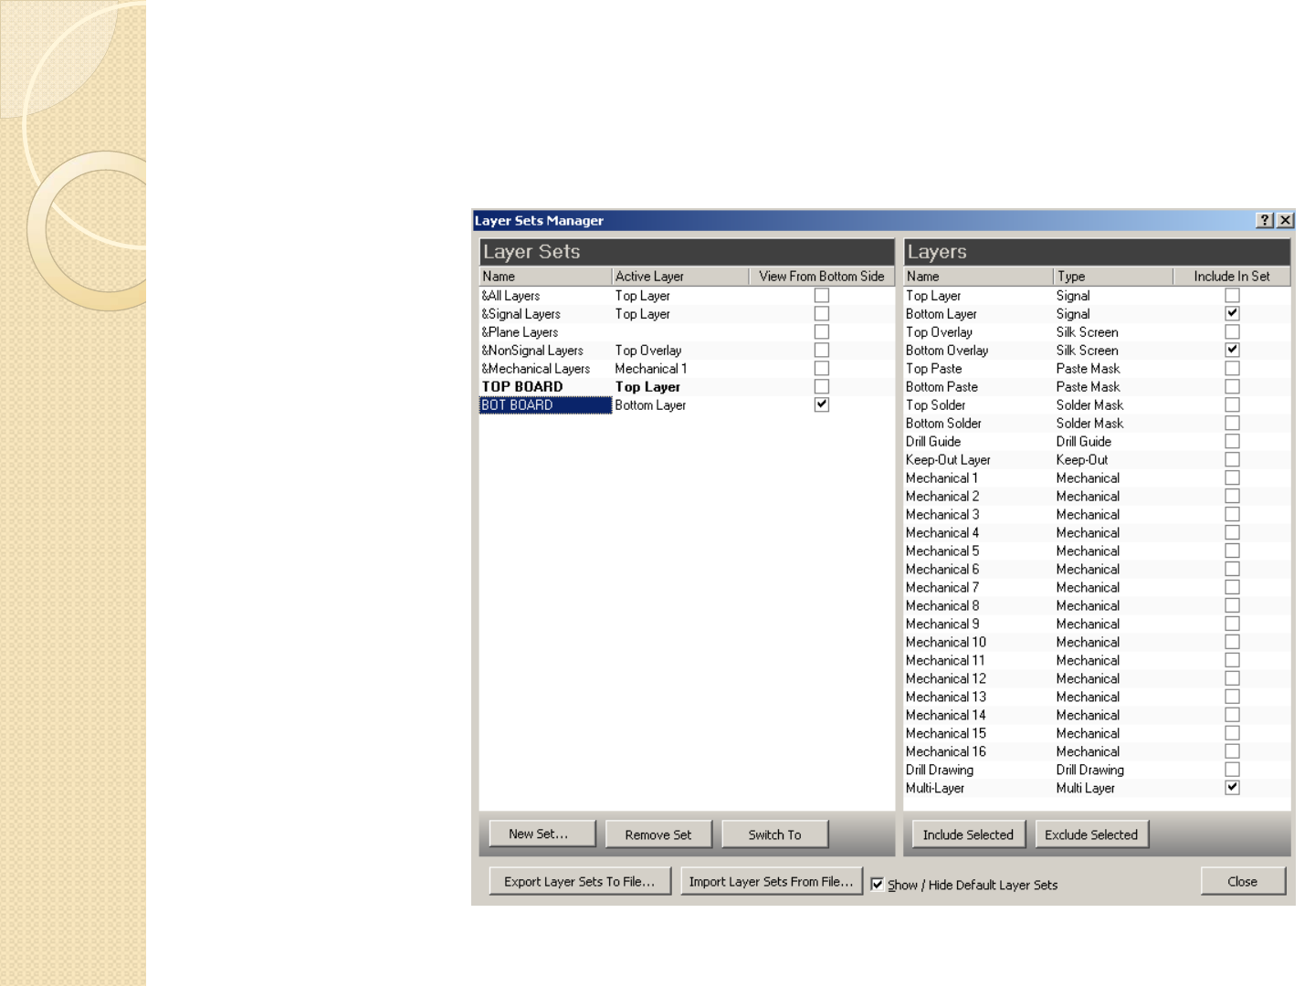
Task: Enable Include In Set for Drill Guide row
Action: tap(1233, 442)
